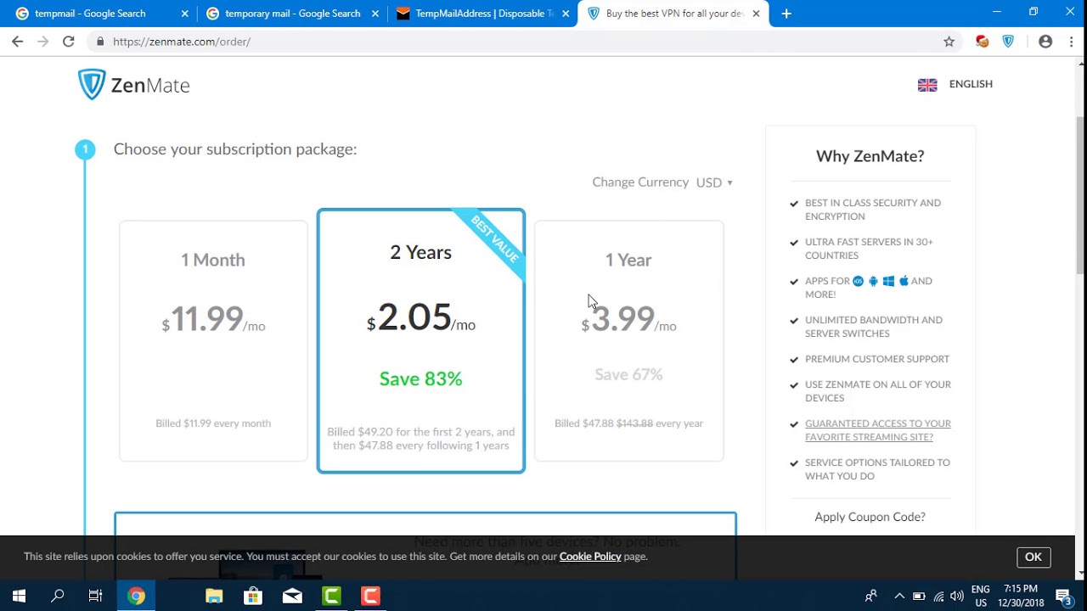Click the $2.05/mo price text
This screenshot has width=1087, height=611.
click(x=421, y=317)
